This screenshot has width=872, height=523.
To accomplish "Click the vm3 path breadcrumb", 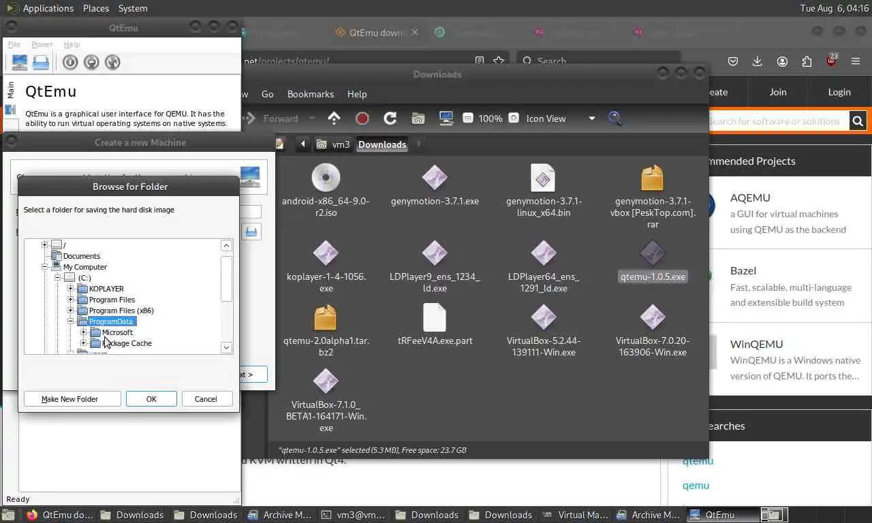I will (334, 144).
